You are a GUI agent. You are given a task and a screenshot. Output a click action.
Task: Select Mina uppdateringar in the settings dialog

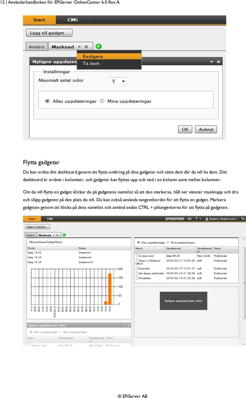102,101
